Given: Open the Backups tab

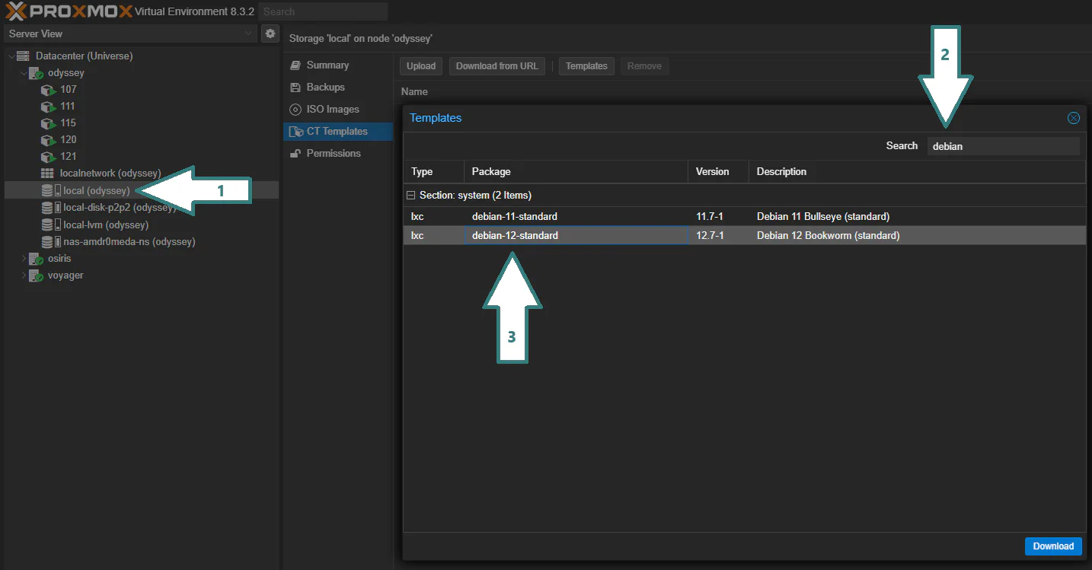Looking at the screenshot, I should [x=338, y=88].
